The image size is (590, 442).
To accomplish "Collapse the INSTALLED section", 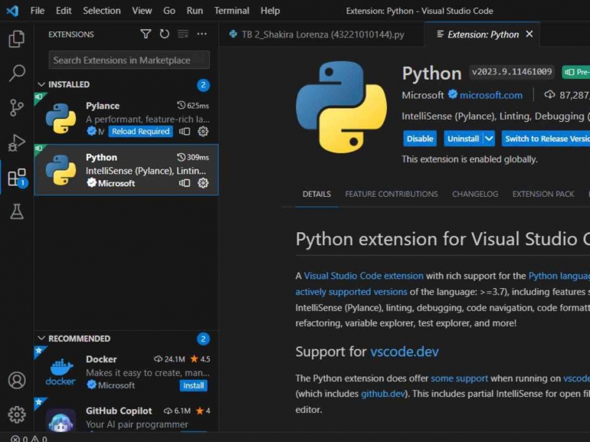I will click(x=41, y=84).
